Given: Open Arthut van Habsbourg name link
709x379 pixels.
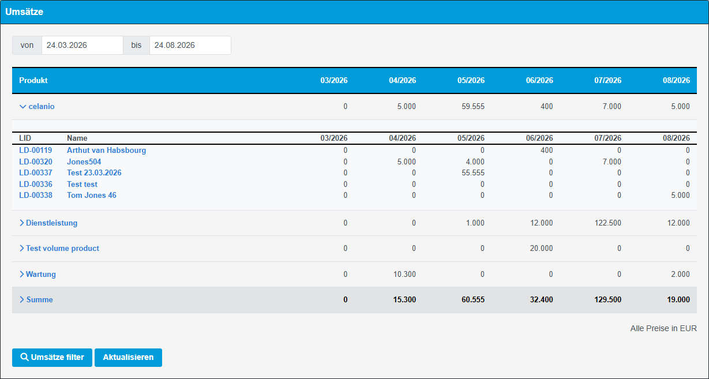Looking at the screenshot, I should (x=106, y=151).
